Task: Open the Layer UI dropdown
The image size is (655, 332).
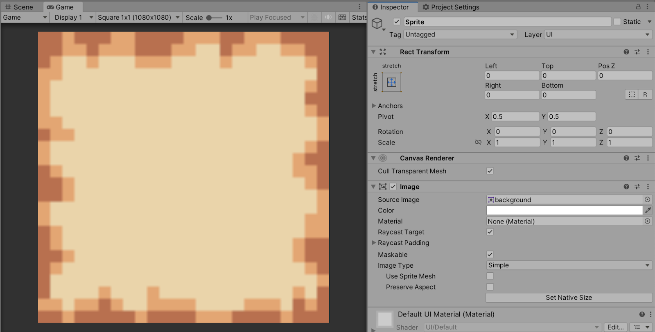Action: (598, 34)
